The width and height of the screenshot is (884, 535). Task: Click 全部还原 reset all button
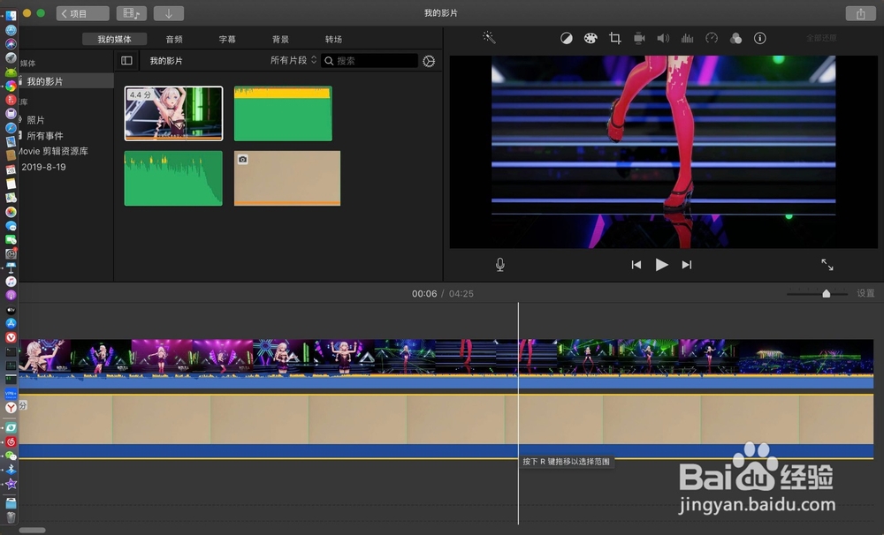(x=821, y=38)
